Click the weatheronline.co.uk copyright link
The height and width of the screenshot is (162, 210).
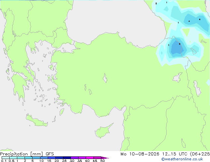tap(182, 159)
